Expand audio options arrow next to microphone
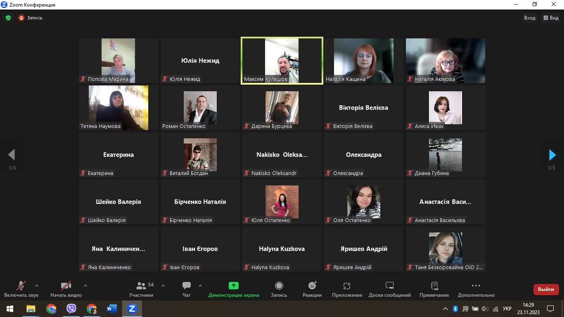This screenshot has width=564, height=317. tap(37, 285)
